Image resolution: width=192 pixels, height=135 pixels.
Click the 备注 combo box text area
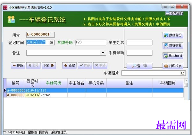coord(63,53)
